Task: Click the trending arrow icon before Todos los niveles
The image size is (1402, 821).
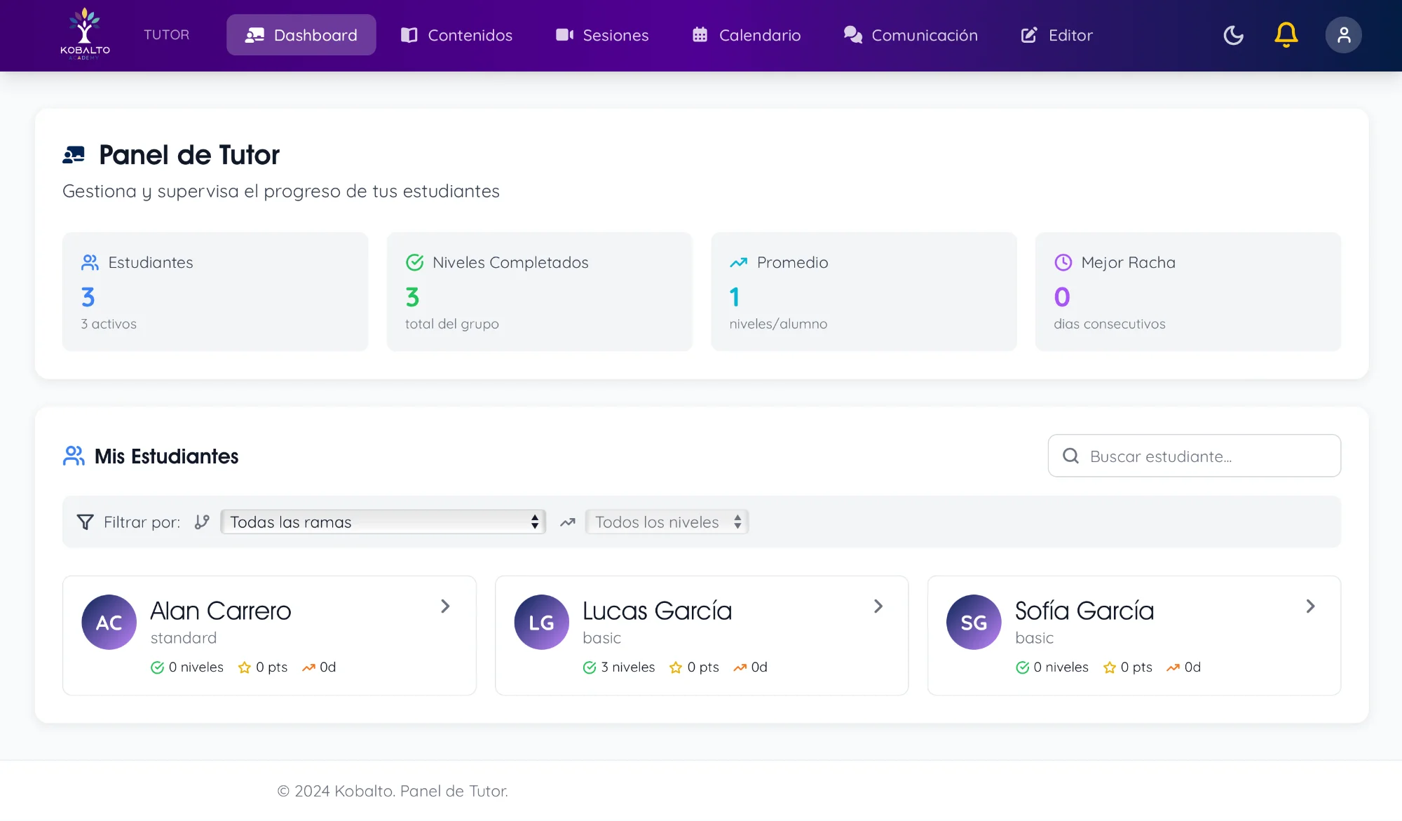Action: point(567,522)
